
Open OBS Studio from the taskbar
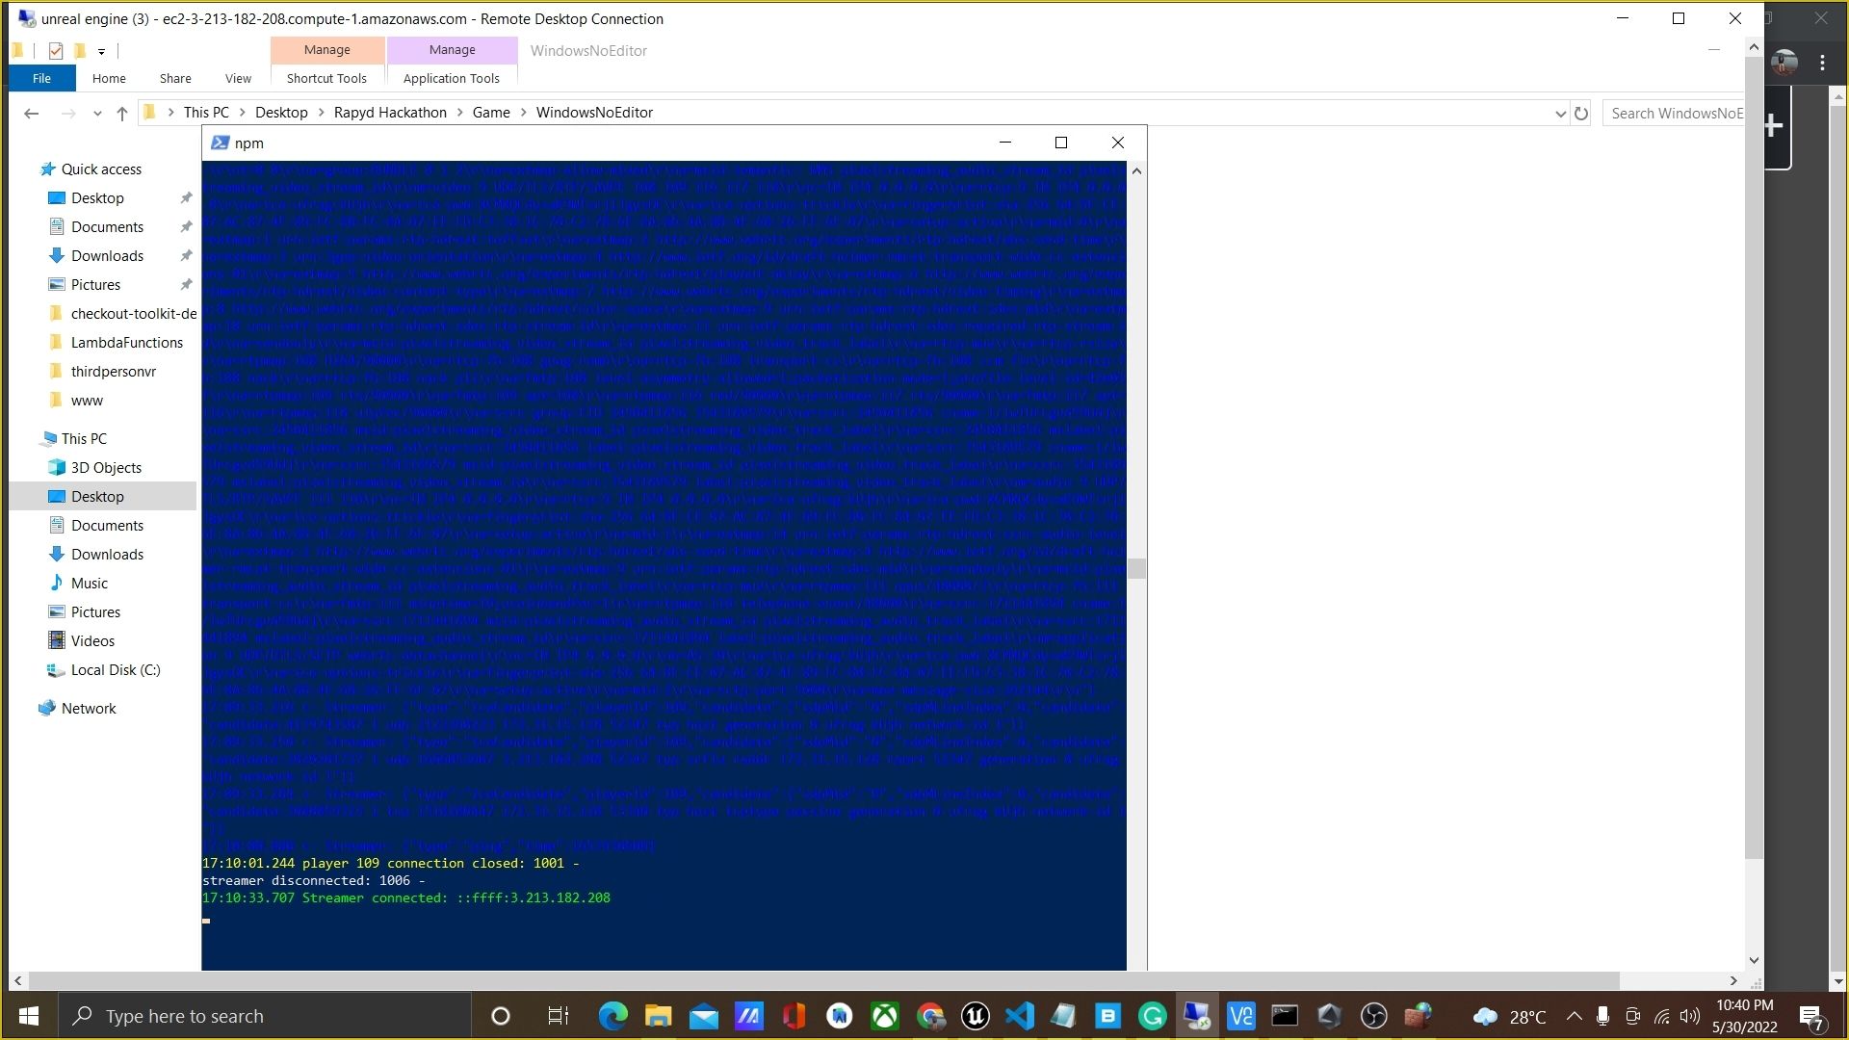coord(1373,1016)
